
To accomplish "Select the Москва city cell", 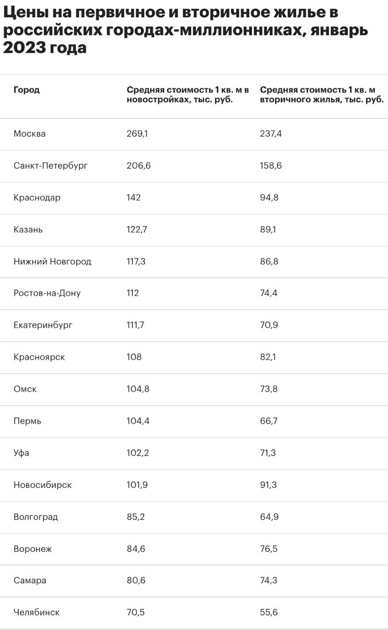I will pyautogui.click(x=30, y=133).
